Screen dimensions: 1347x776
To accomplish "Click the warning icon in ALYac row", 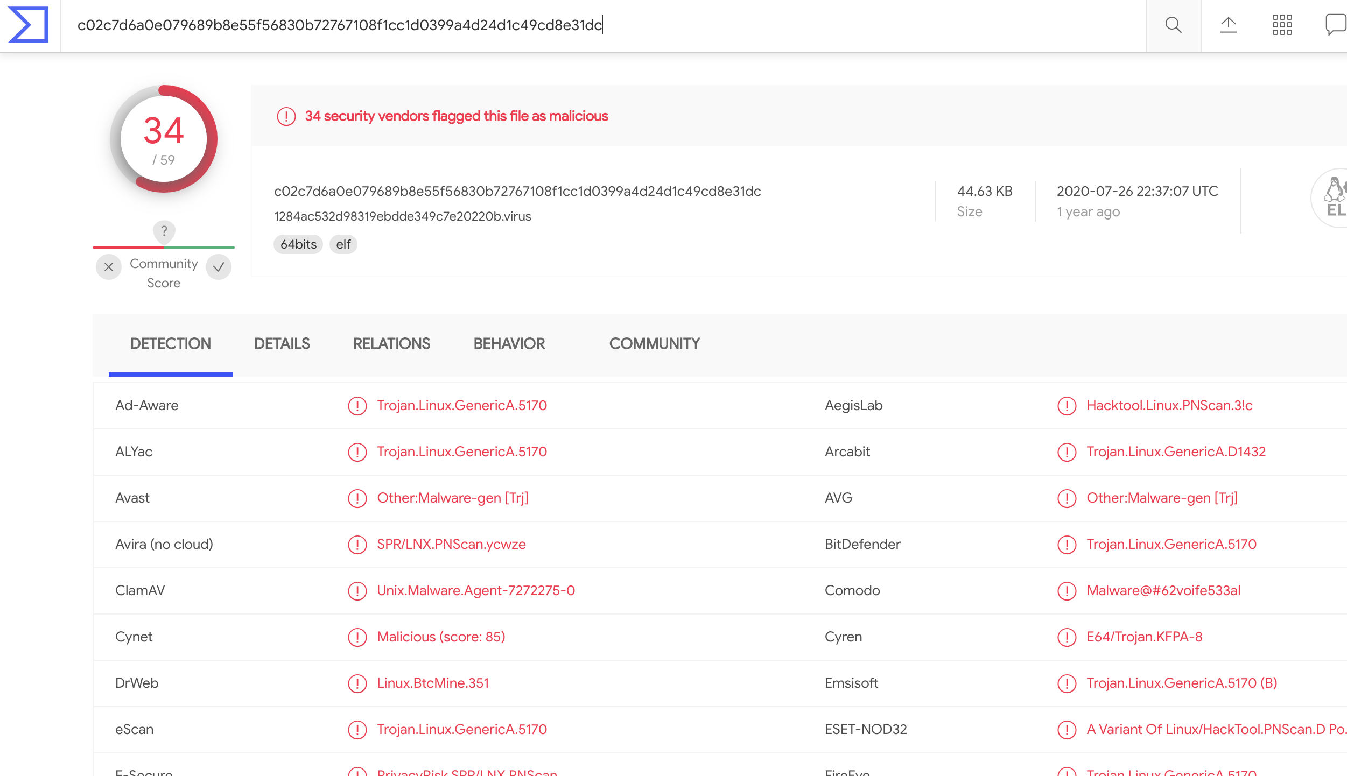I will (x=357, y=452).
